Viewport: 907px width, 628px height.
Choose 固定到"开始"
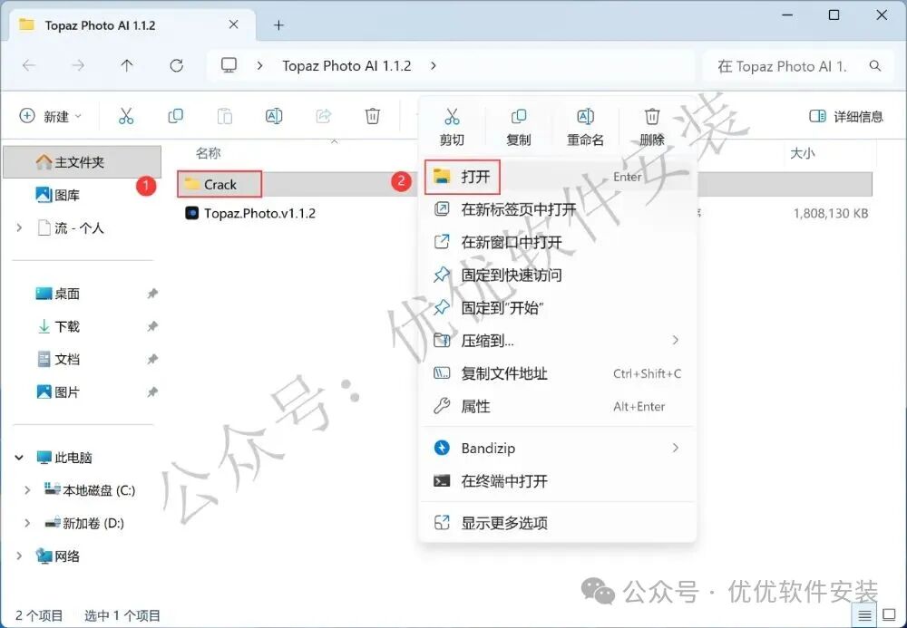[x=557, y=308]
